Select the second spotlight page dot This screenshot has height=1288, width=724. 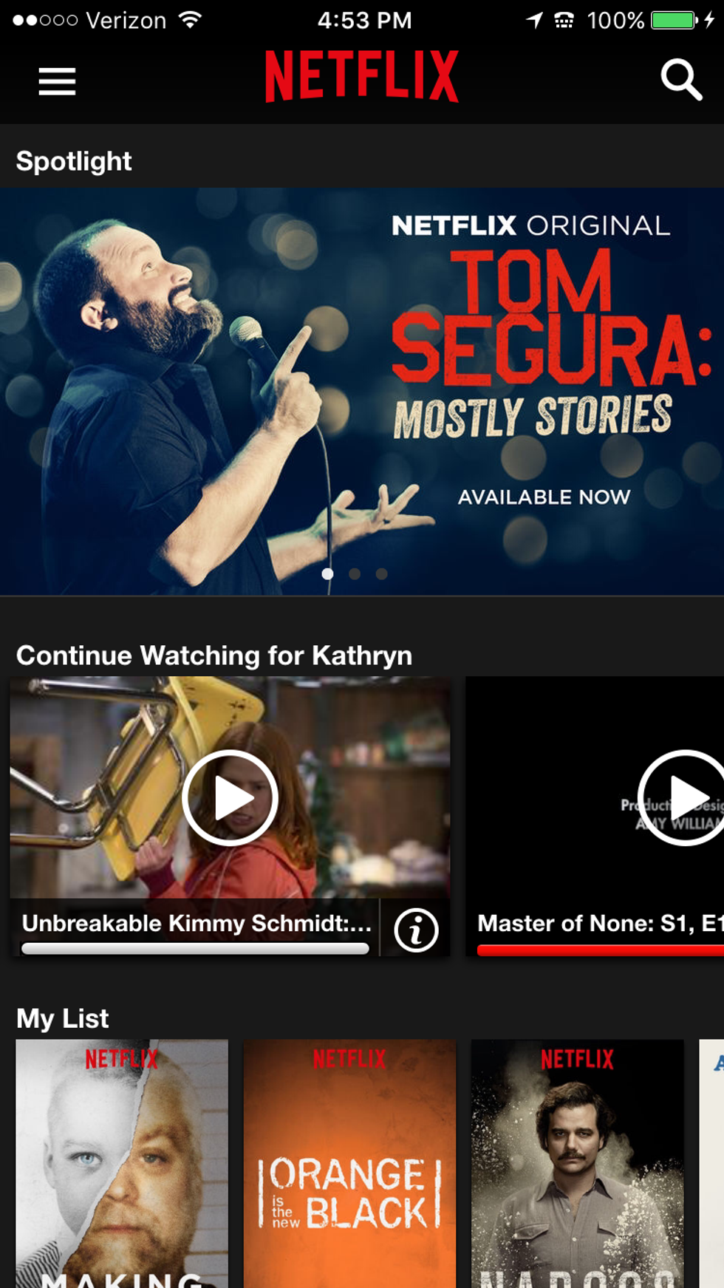(x=355, y=573)
